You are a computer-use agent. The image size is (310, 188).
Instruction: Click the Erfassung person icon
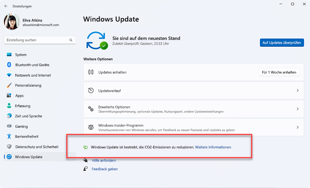click(9, 106)
